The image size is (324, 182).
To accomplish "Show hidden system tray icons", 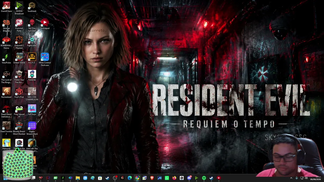I will 291,178.
